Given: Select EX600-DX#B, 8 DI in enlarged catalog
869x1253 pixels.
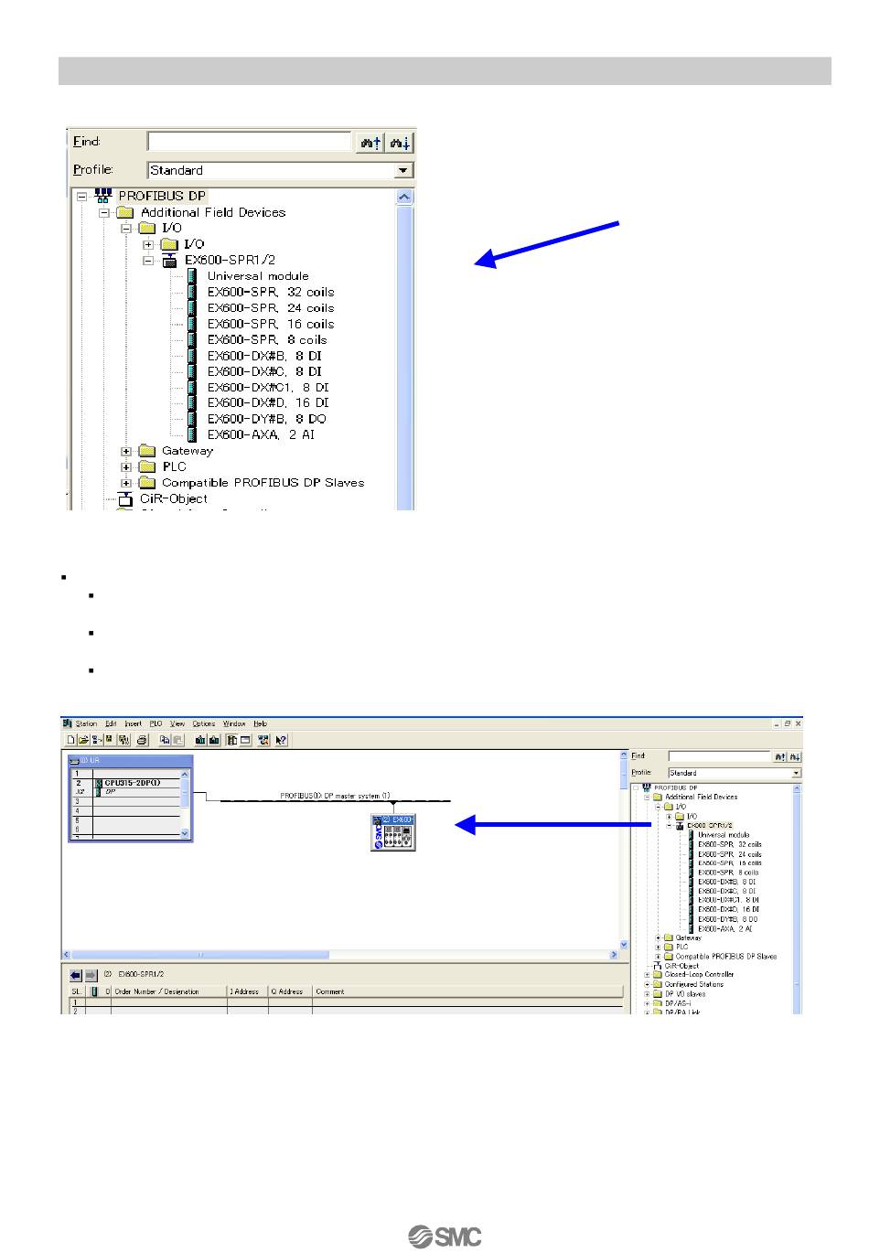Looking at the screenshot, I should tap(264, 356).
